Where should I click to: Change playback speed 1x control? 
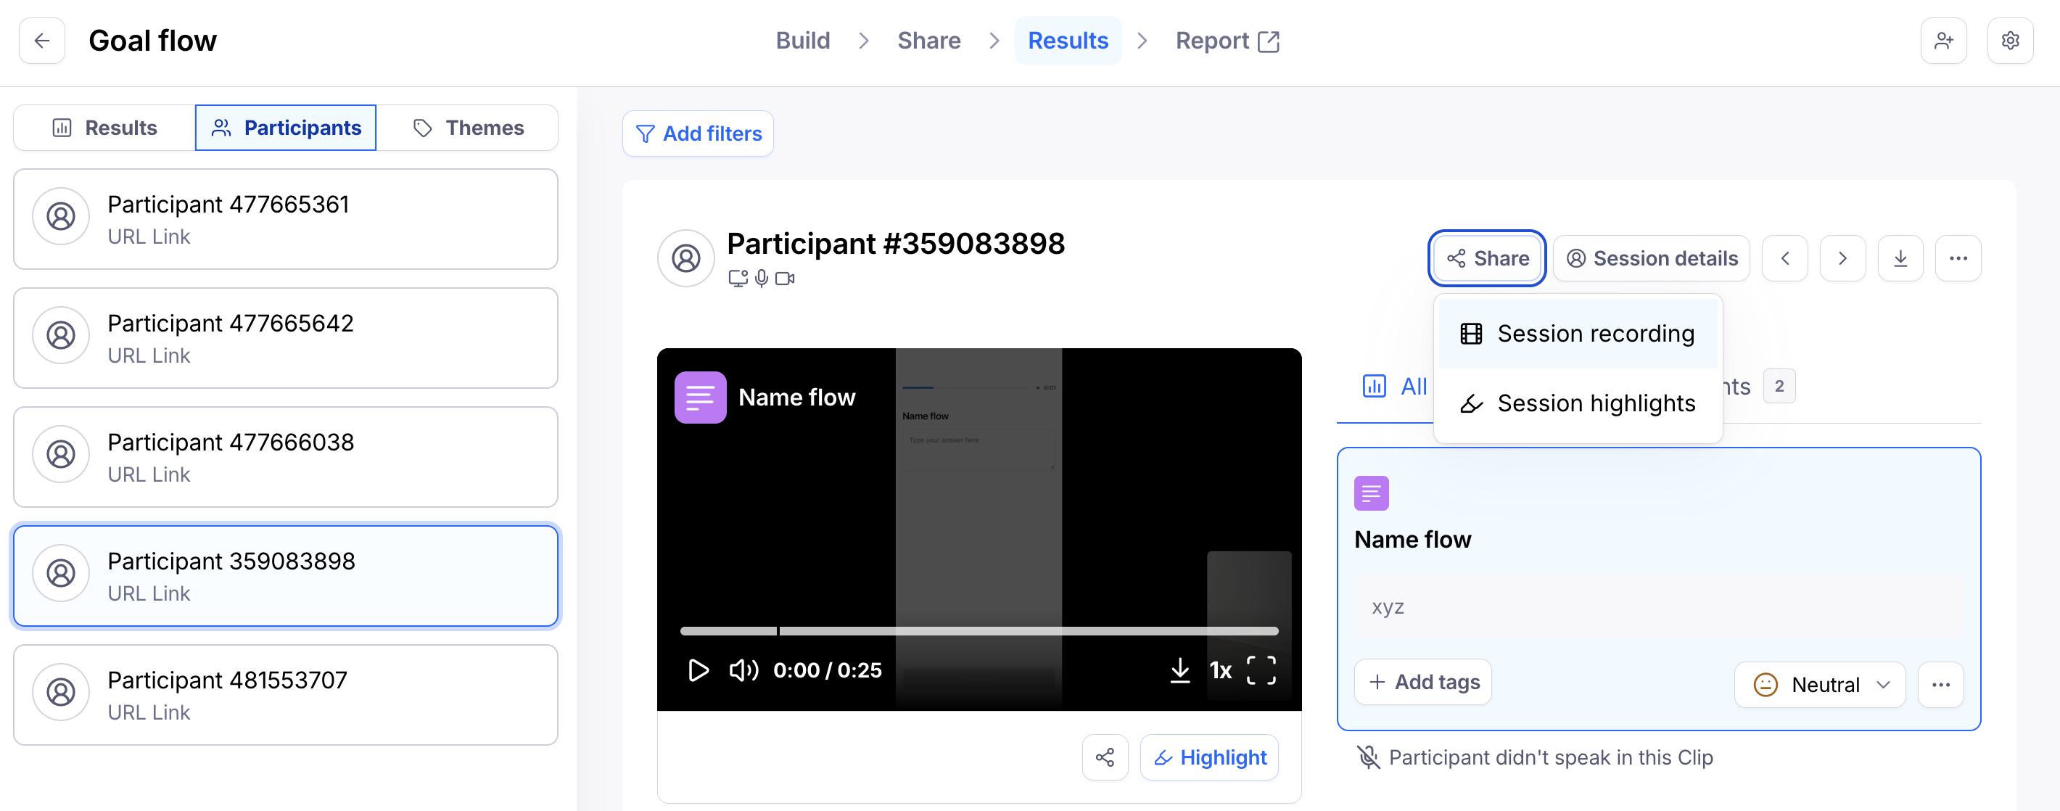tap(1219, 670)
